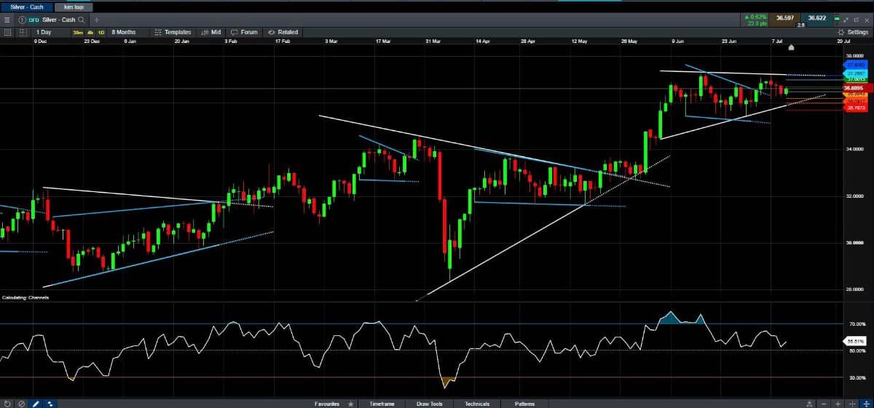Switch to the kim loai tab
This screenshot has width=874, height=408.
pyautogui.click(x=74, y=7)
